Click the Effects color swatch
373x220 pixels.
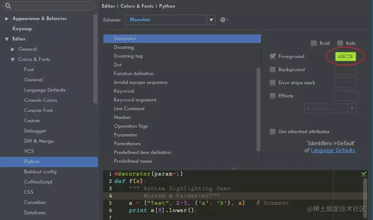pos(345,96)
